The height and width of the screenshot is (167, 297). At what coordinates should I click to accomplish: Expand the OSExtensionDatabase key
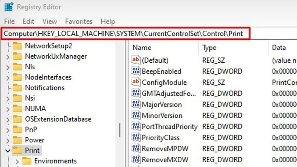click(x=8, y=119)
